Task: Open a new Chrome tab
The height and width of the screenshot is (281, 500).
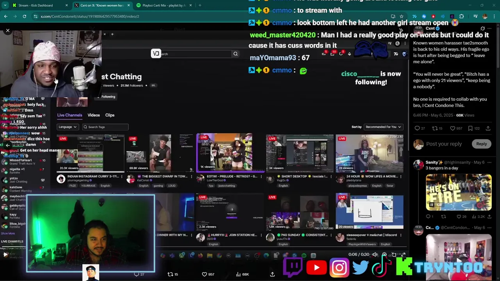Action: [x=200, y=5]
